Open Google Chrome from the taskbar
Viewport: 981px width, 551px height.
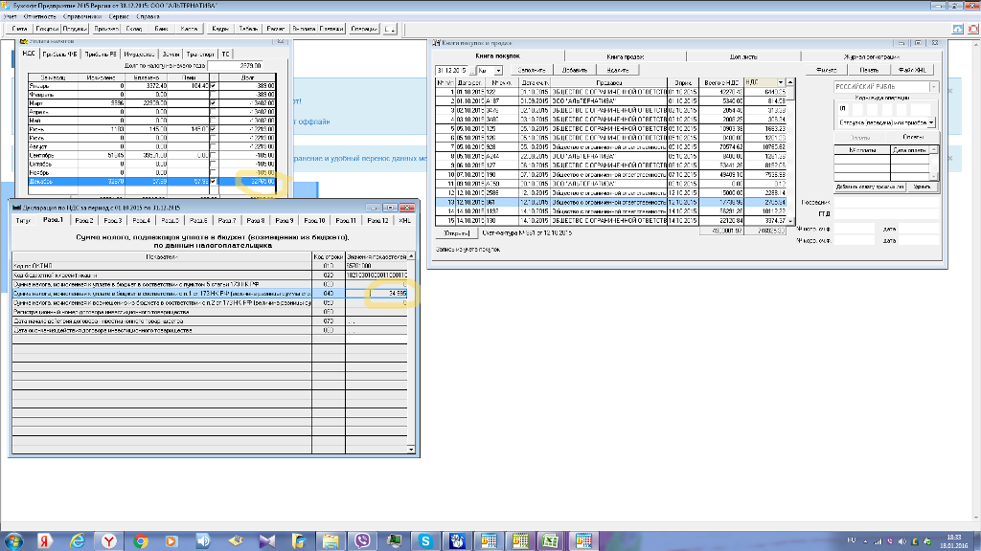point(141,540)
